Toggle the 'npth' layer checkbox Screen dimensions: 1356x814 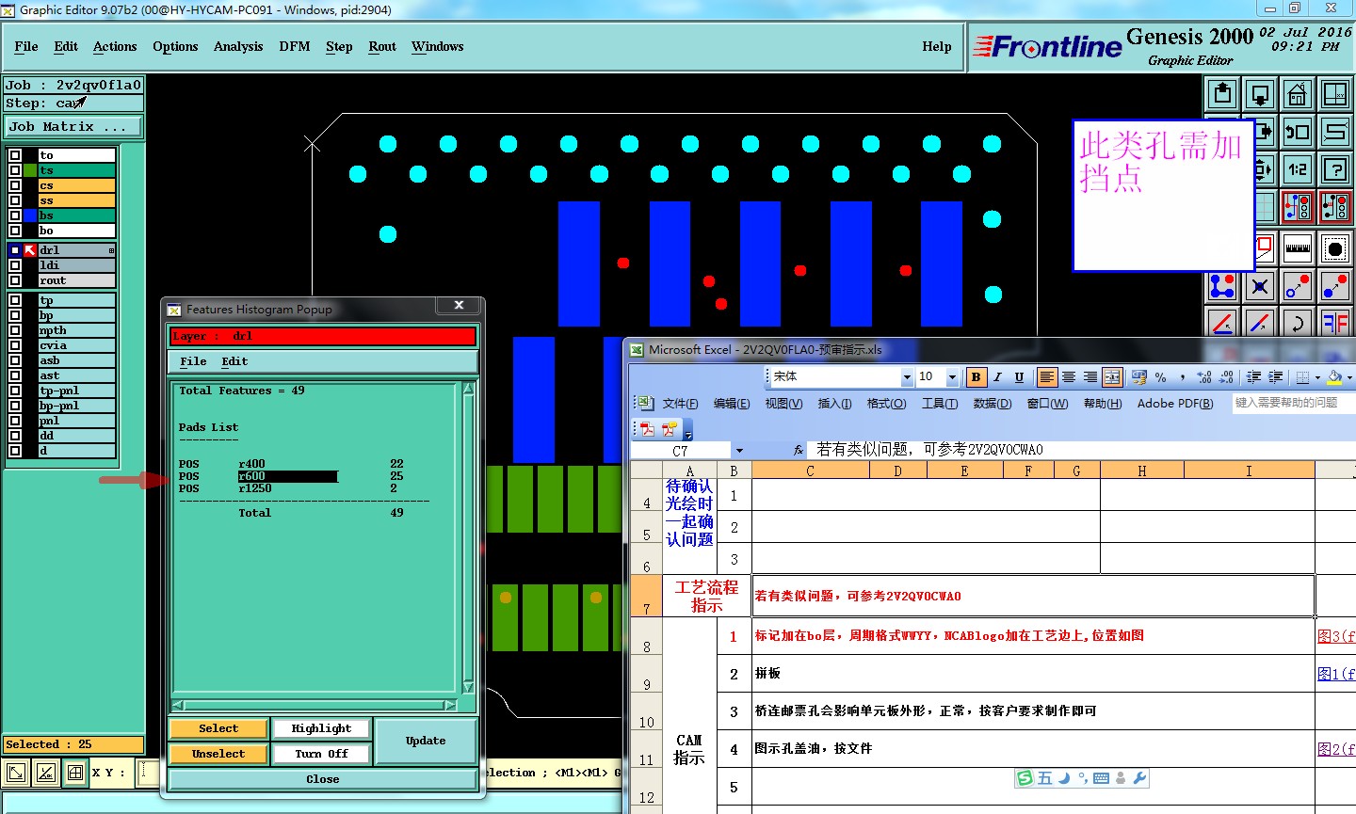coord(15,330)
